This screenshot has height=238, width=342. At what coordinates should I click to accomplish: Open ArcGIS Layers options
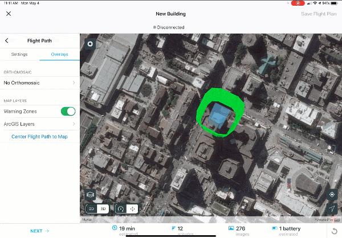[39, 124]
